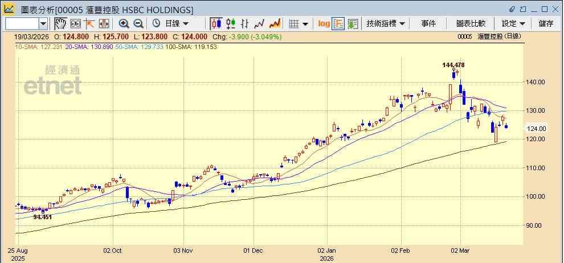Select the orange arrow pointer tool

(x=89, y=24)
